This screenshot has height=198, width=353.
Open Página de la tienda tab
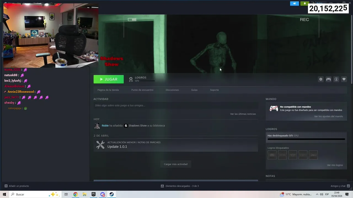pos(108,90)
